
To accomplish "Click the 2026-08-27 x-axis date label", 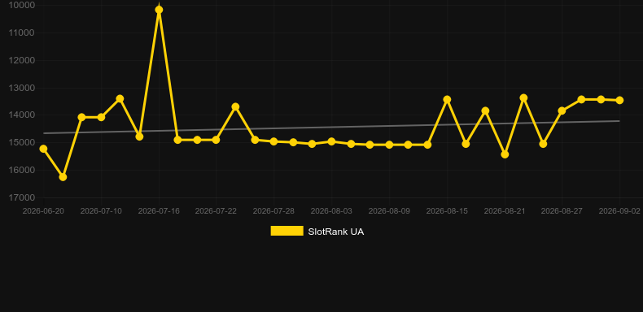I will point(562,211).
